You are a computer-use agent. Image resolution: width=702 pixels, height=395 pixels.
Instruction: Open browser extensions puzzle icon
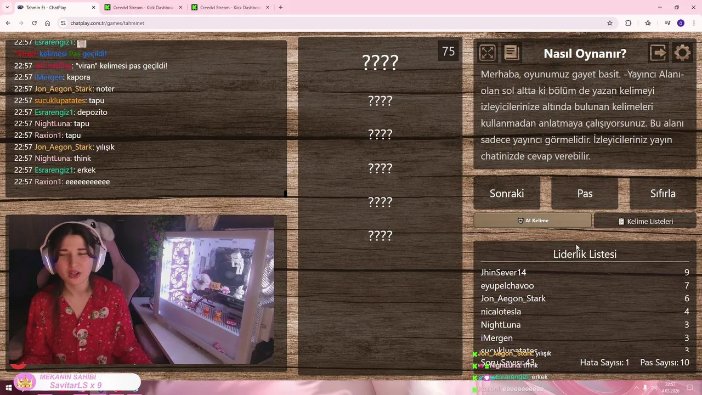click(x=629, y=23)
